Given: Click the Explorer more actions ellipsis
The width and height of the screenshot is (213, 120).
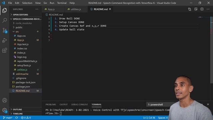Looking at the screenshot, I should click(x=37, y=9).
